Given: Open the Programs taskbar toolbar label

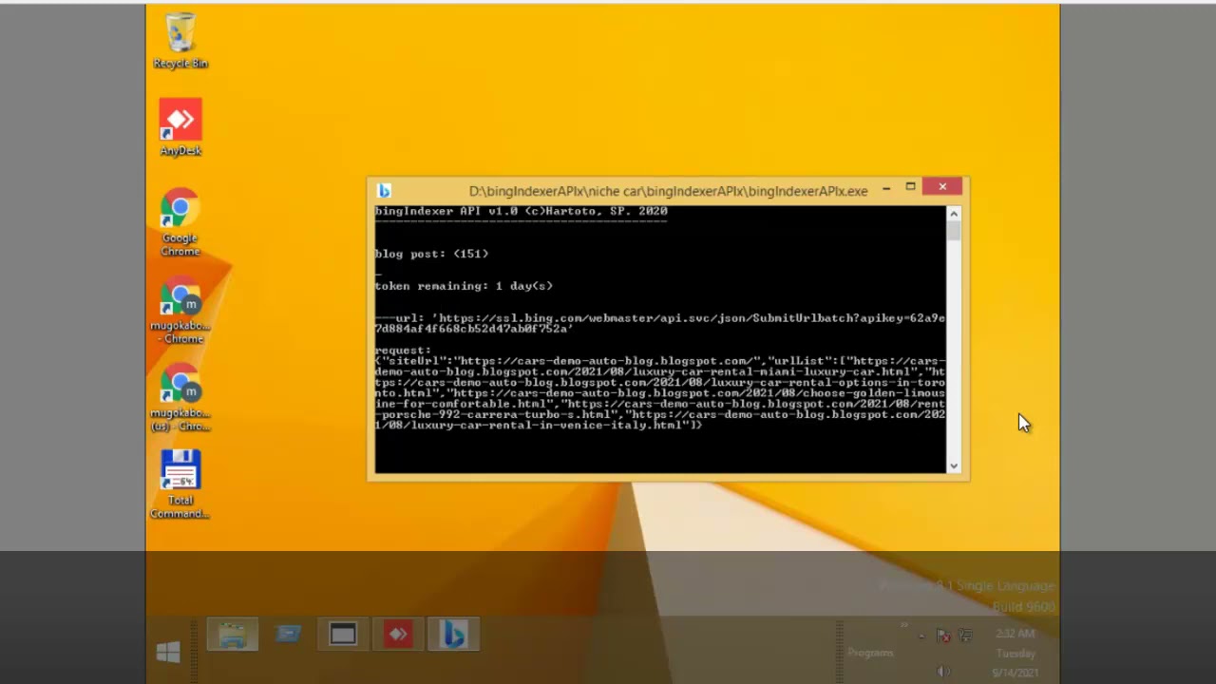Looking at the screenshot, I should [870, 653].
